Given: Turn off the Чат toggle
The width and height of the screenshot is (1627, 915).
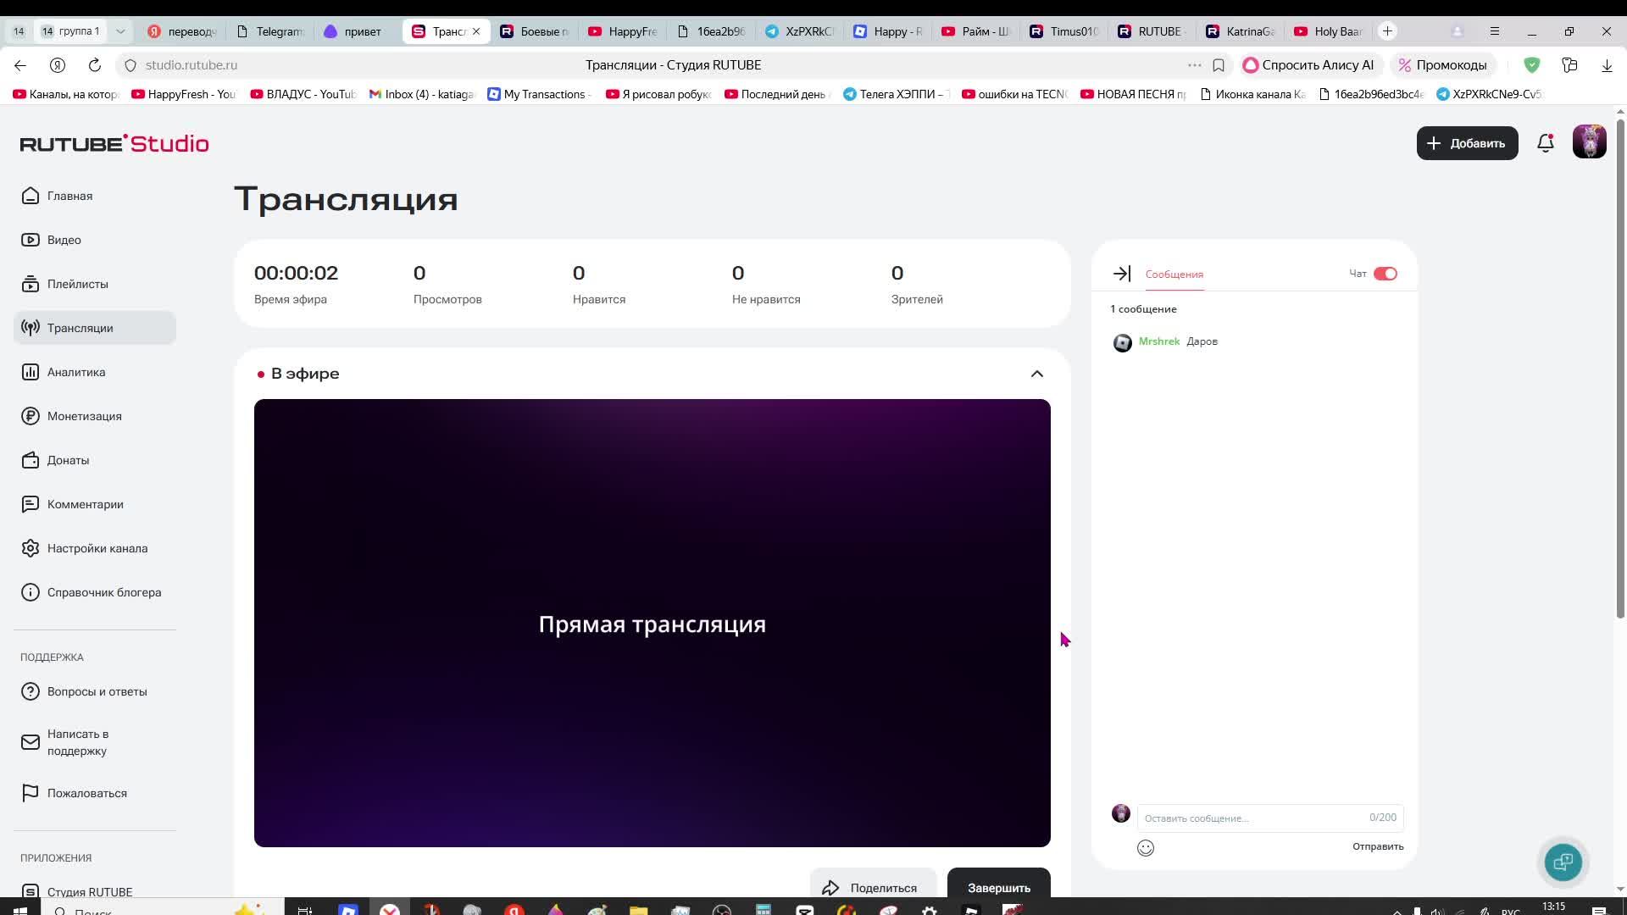Looking at the screenshot, I should click(x=1385, y=274).
